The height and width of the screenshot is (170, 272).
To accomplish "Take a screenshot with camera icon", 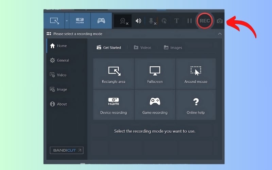I will point(220,21).
